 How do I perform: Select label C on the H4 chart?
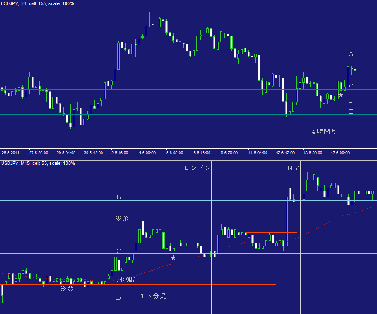coord(351,86)
